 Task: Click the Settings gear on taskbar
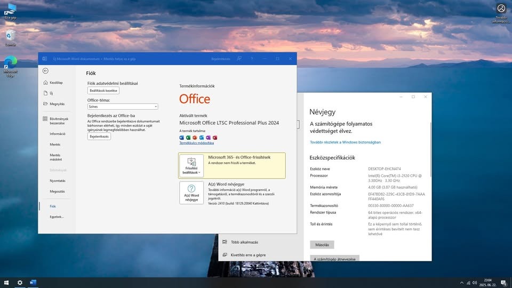pos(20,283)
